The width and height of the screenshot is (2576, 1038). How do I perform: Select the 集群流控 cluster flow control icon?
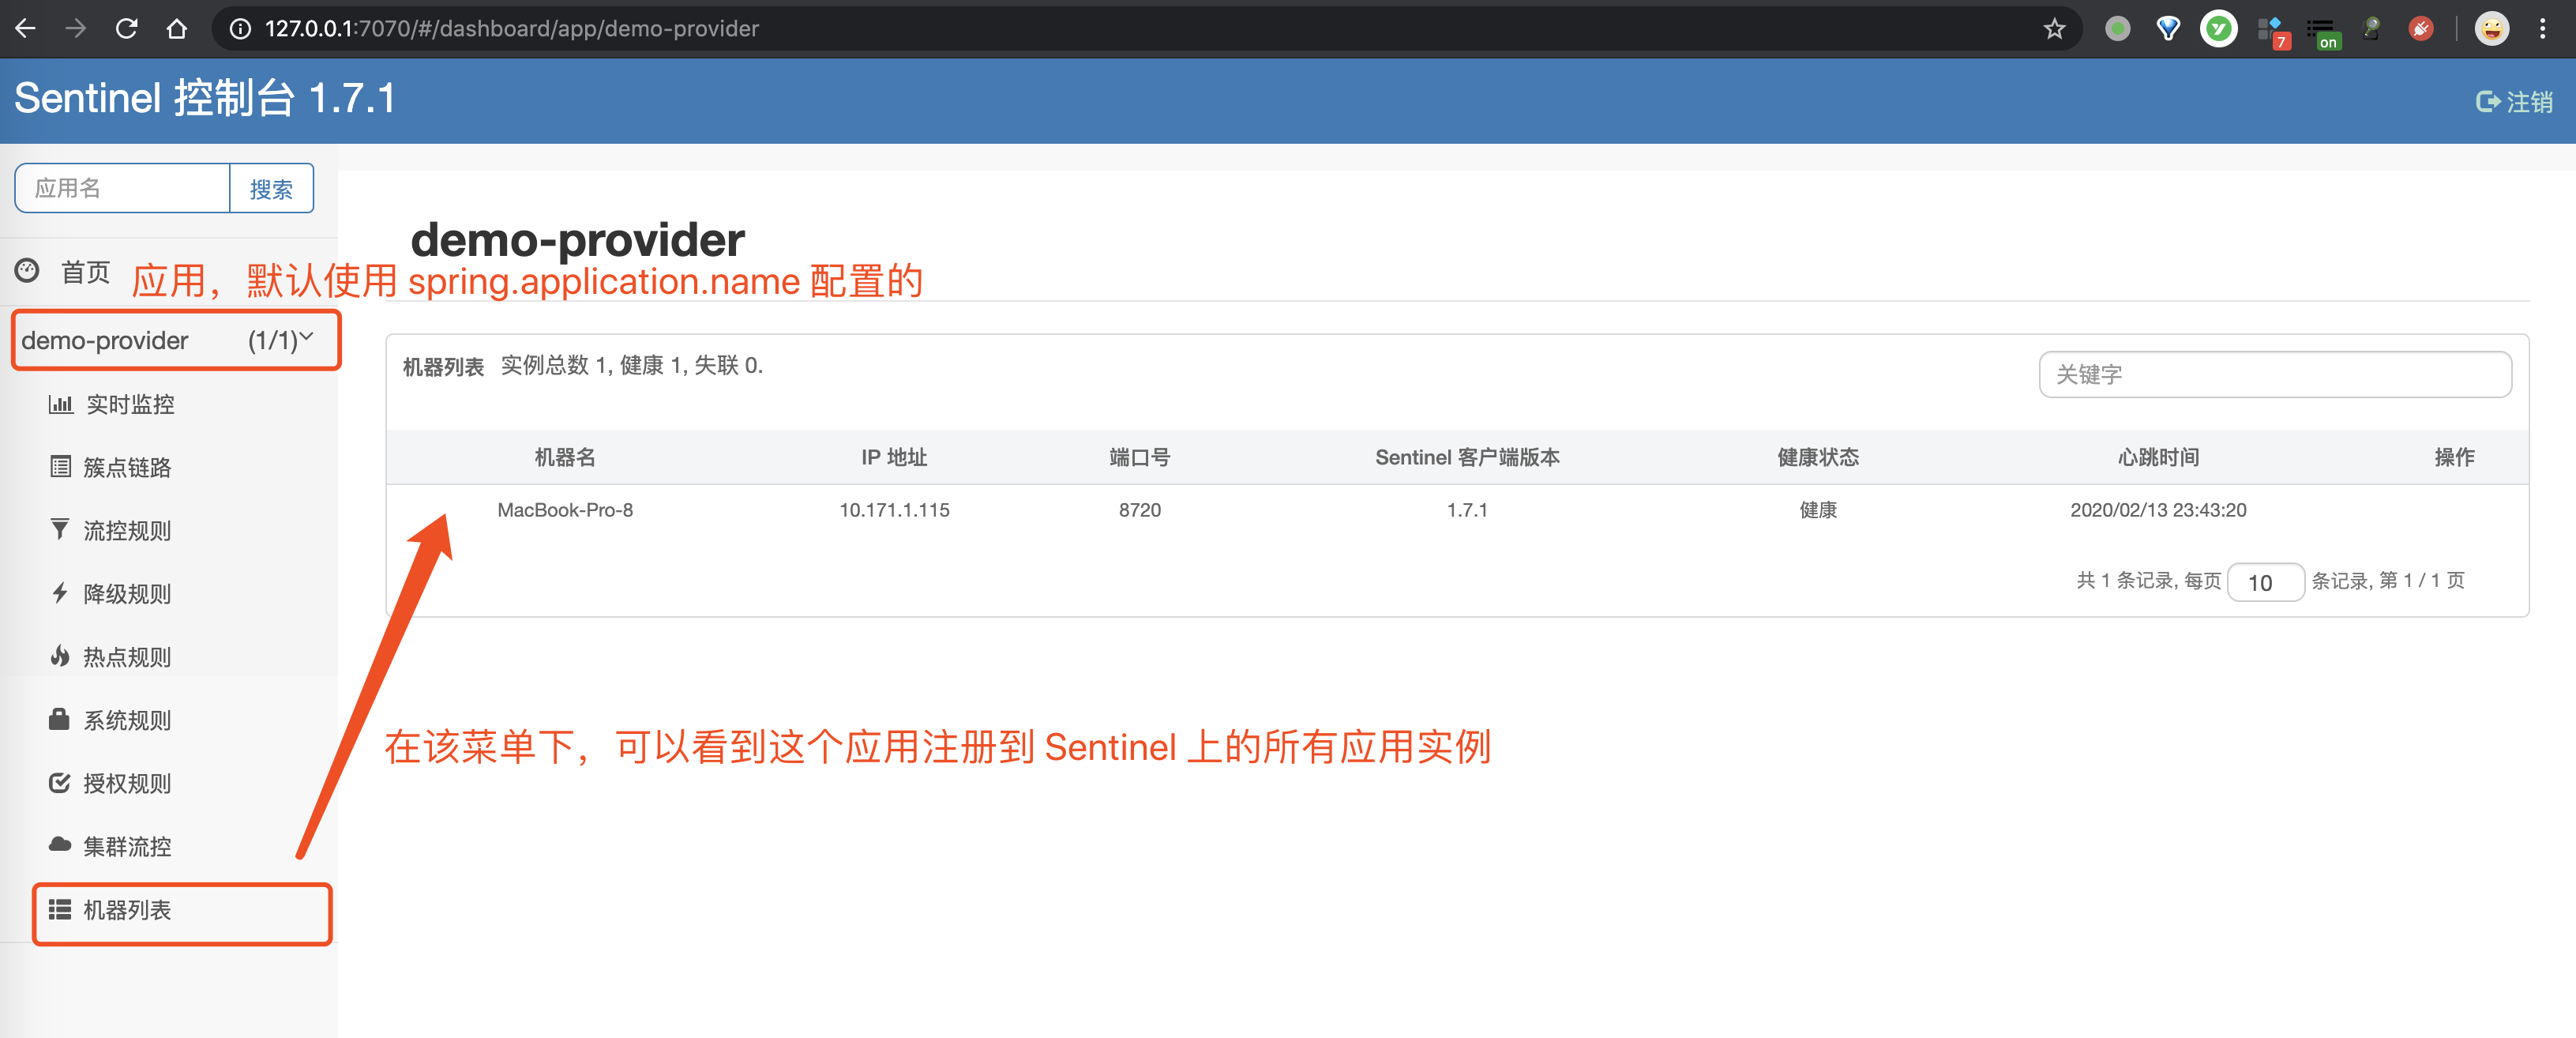coord(59,845)
